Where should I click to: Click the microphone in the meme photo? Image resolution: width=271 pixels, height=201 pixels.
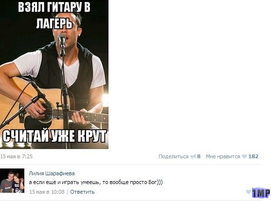[62, 40]
